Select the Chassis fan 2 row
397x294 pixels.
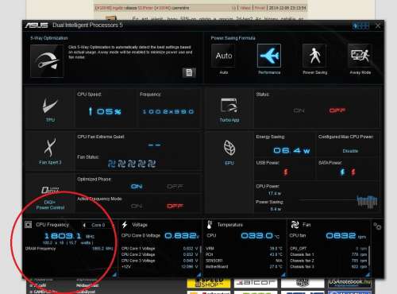click(x=329, y=261)
